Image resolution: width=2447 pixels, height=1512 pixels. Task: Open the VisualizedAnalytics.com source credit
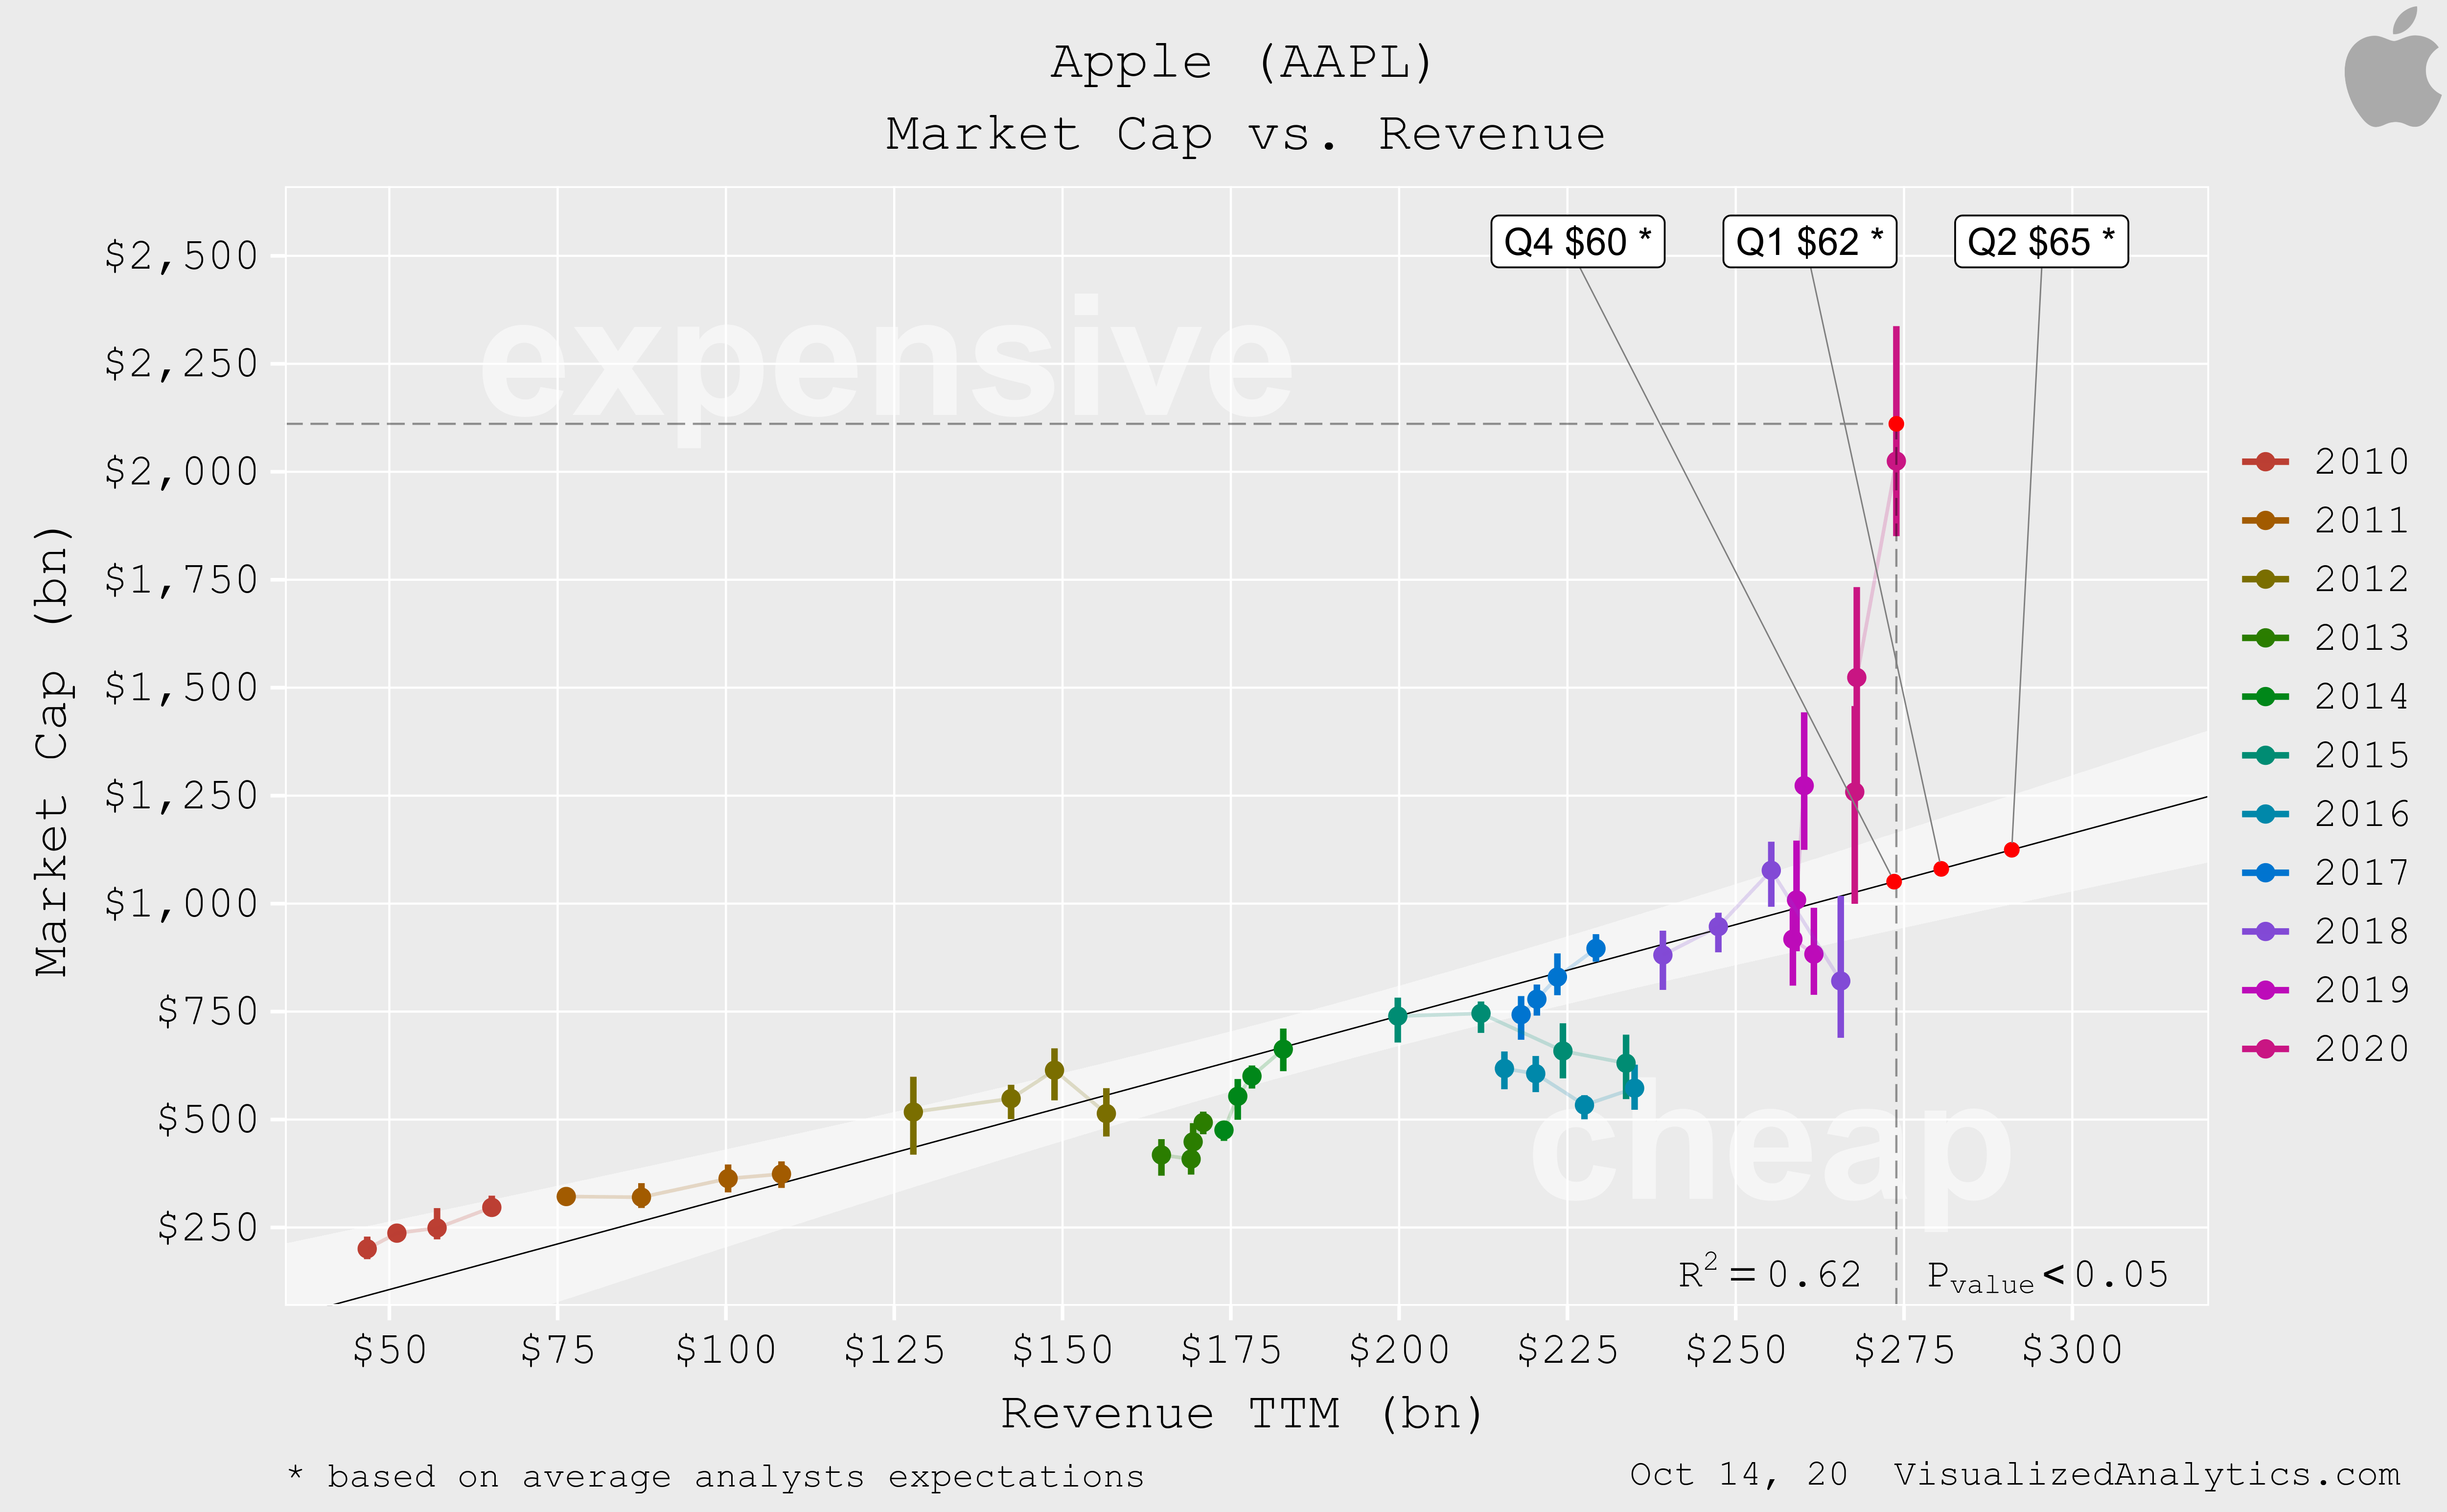(2147, 1474)
